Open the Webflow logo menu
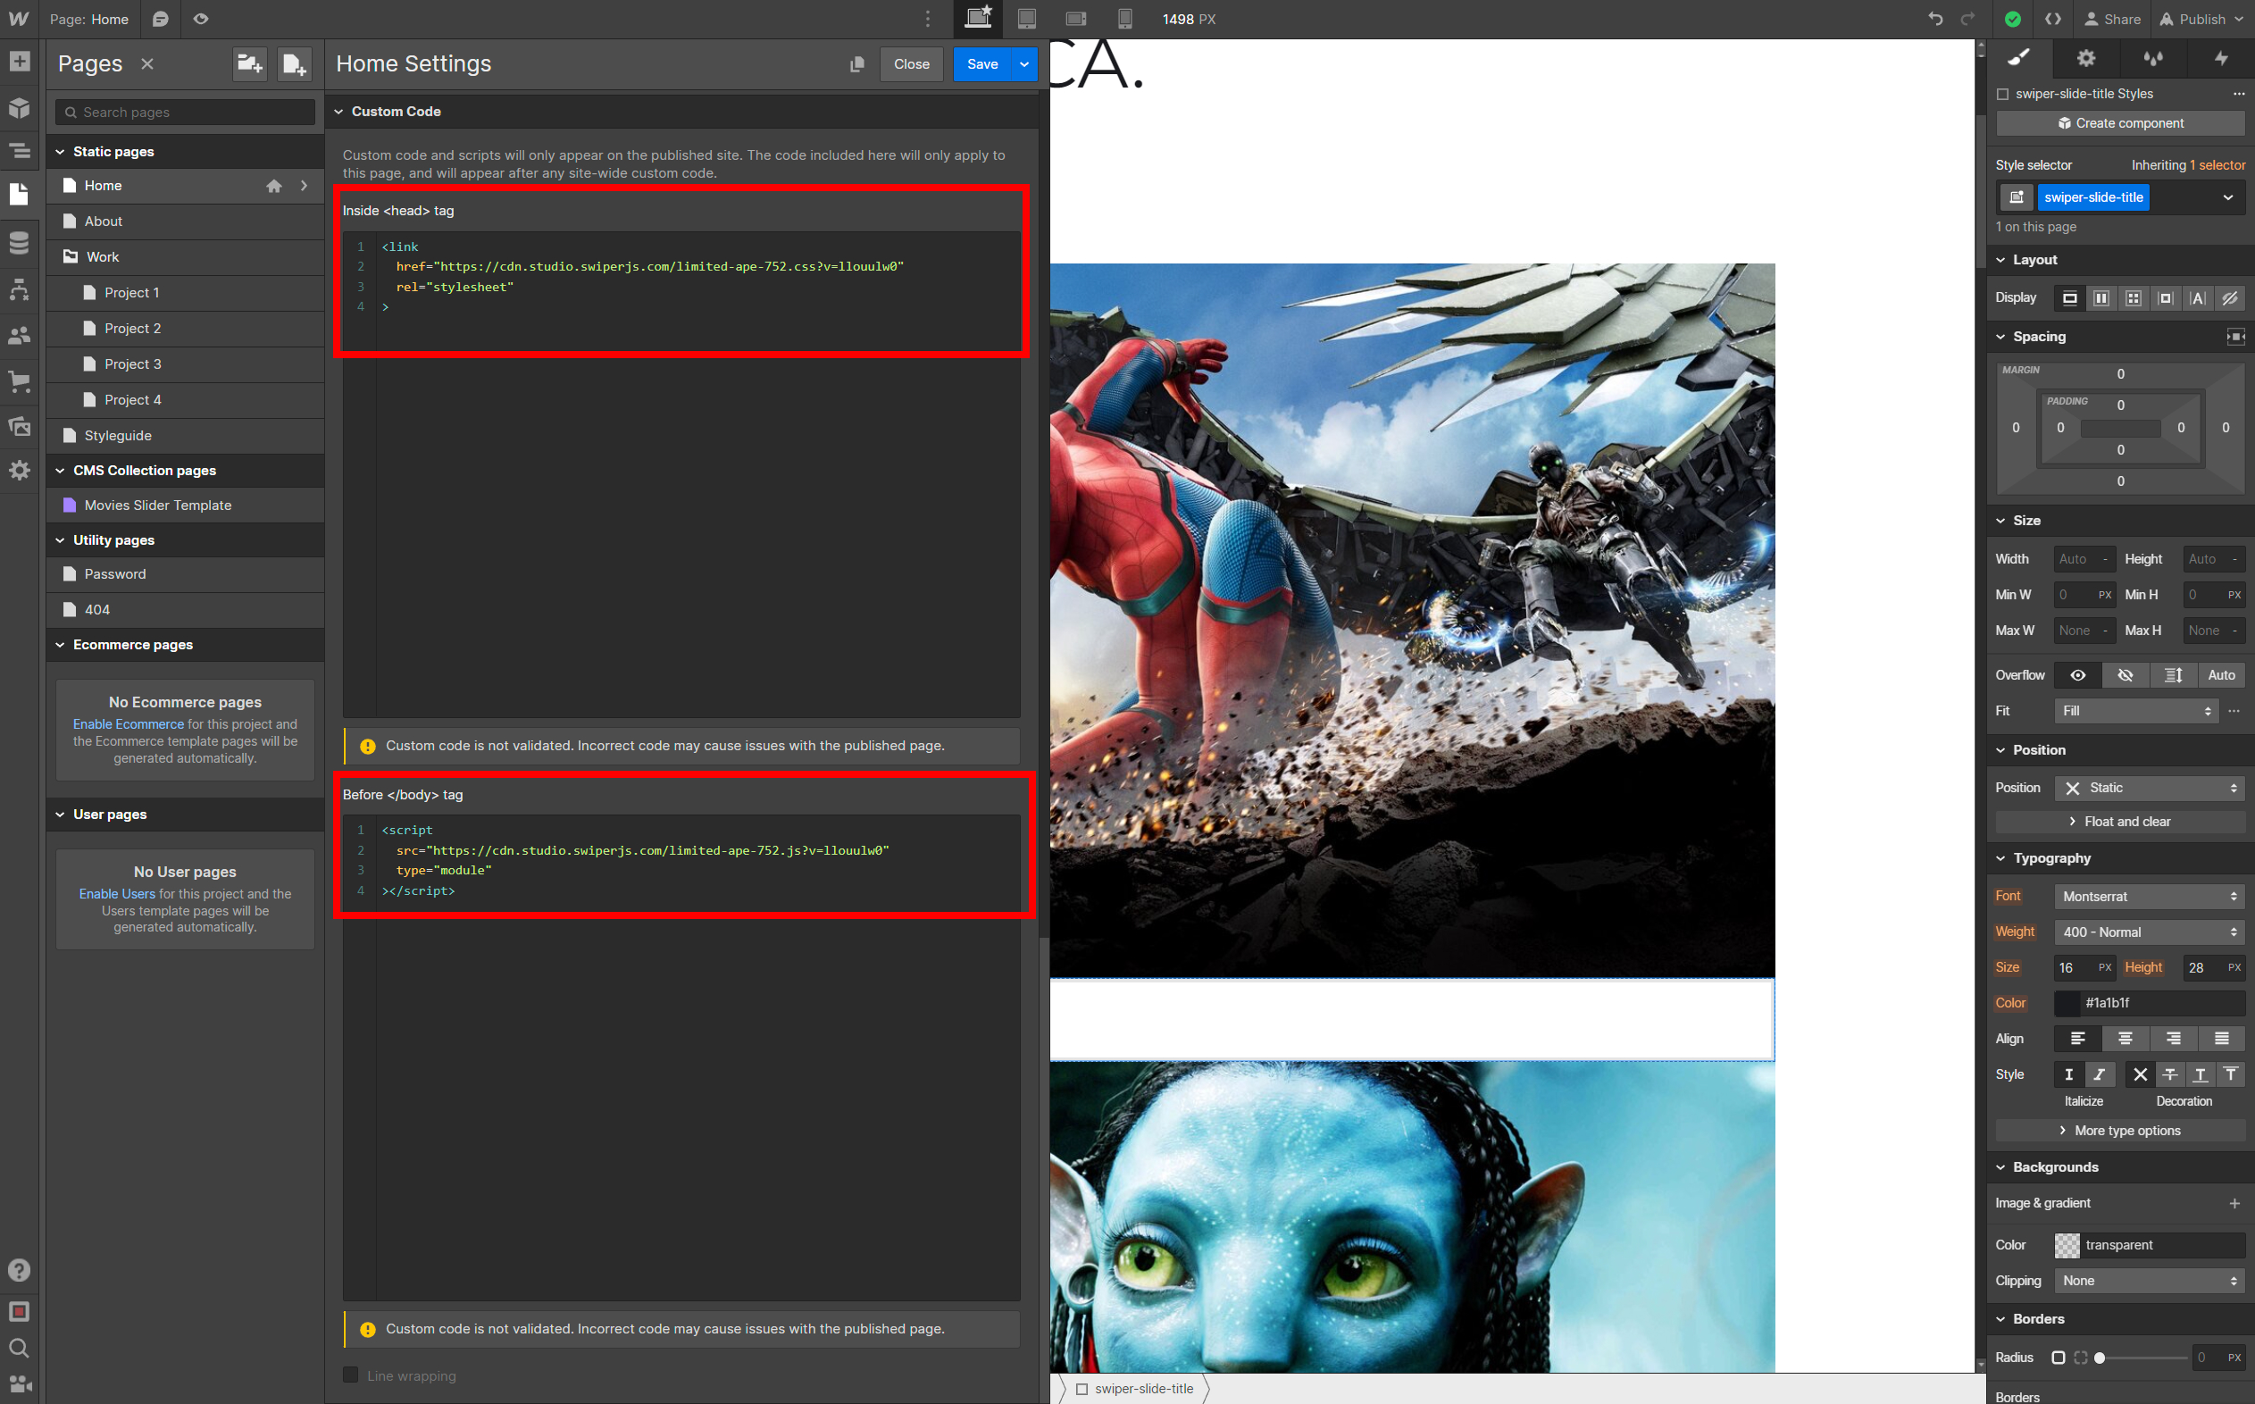The height and width of the screenshot is (1404, 2255). (x=19, y=19)
